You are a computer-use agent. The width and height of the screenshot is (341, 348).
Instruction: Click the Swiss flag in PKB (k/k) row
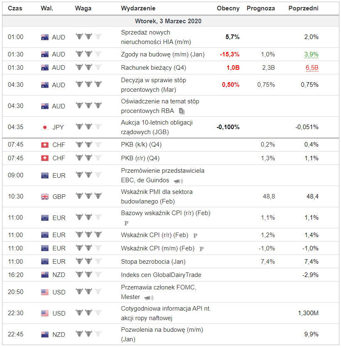(x=45, y=145)
